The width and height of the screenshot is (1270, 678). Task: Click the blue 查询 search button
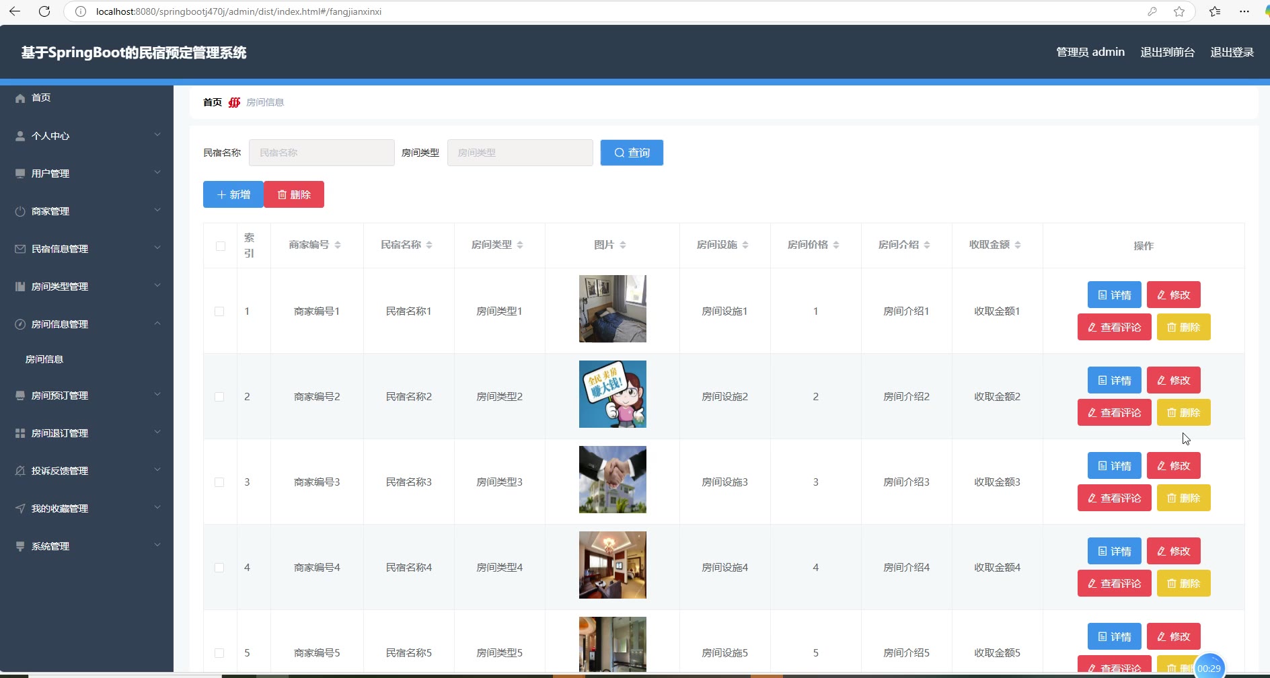tap(632, 153)
